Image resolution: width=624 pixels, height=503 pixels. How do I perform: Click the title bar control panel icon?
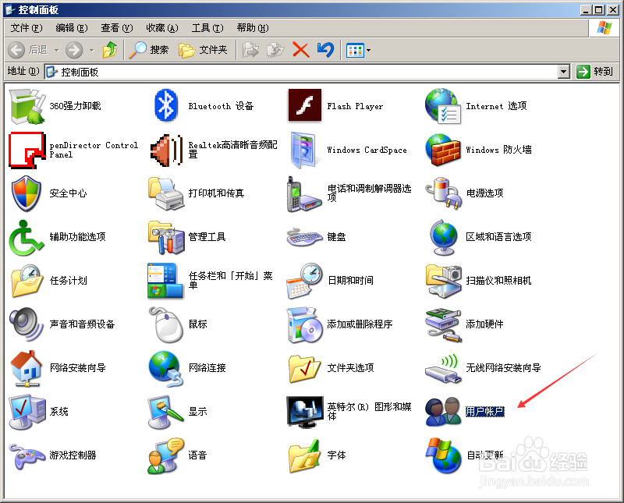pos(9,9)
